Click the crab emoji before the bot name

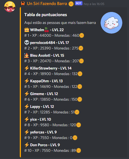(x=23, y=4)
